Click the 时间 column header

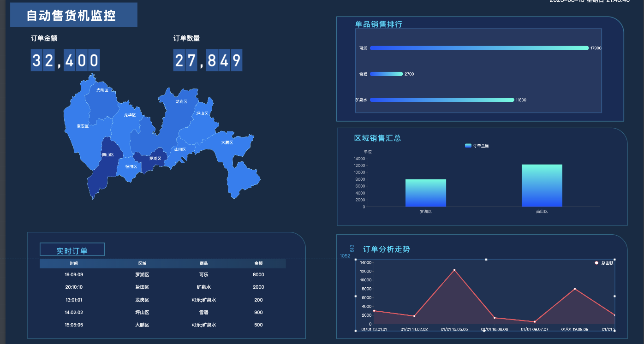[74, 263]
